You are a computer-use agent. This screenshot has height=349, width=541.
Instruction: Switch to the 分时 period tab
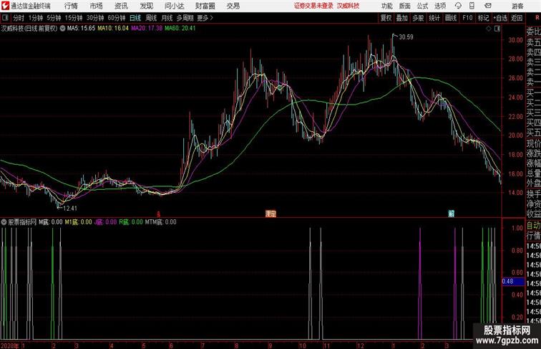click(19, 18)
